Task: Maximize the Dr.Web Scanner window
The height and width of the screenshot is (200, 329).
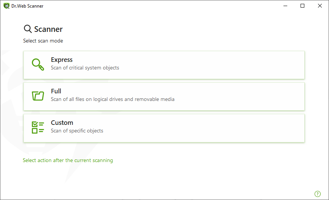Action: (x=302, y=6)
